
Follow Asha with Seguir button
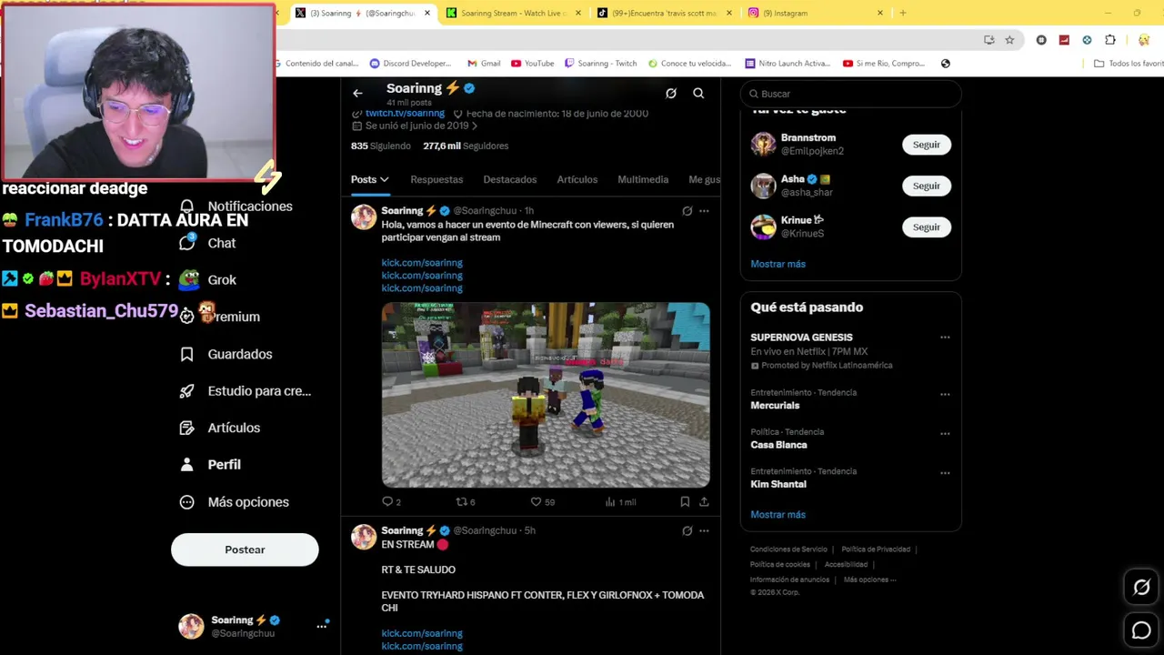click(927, 186)
